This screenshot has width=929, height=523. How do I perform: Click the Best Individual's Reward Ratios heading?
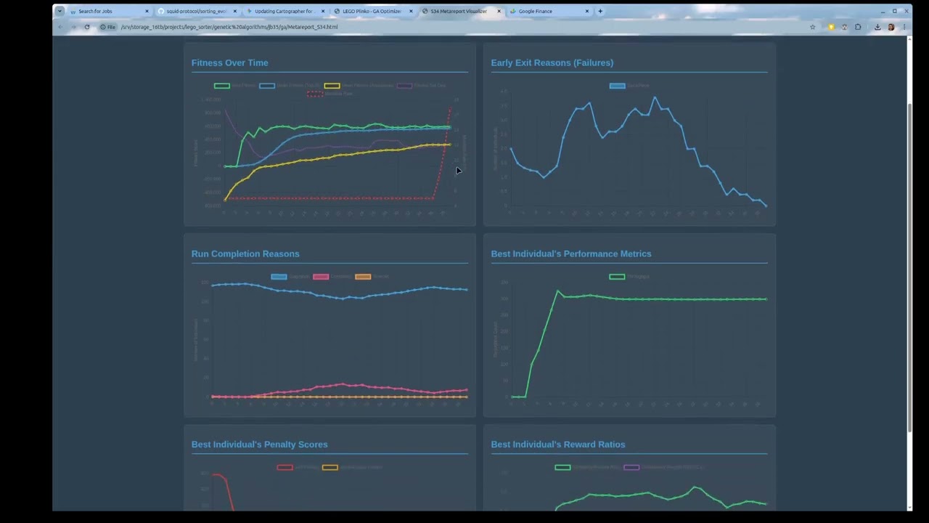[x=558, y=445]
